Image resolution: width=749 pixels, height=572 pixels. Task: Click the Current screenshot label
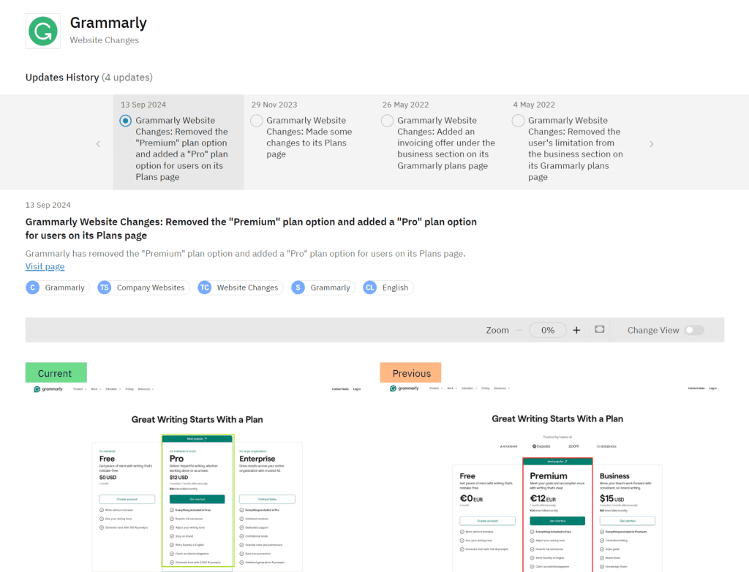56,373
